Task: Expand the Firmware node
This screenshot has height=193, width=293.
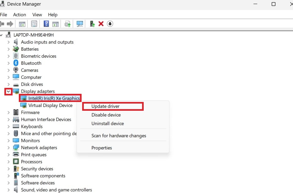Action: (8, 113)
